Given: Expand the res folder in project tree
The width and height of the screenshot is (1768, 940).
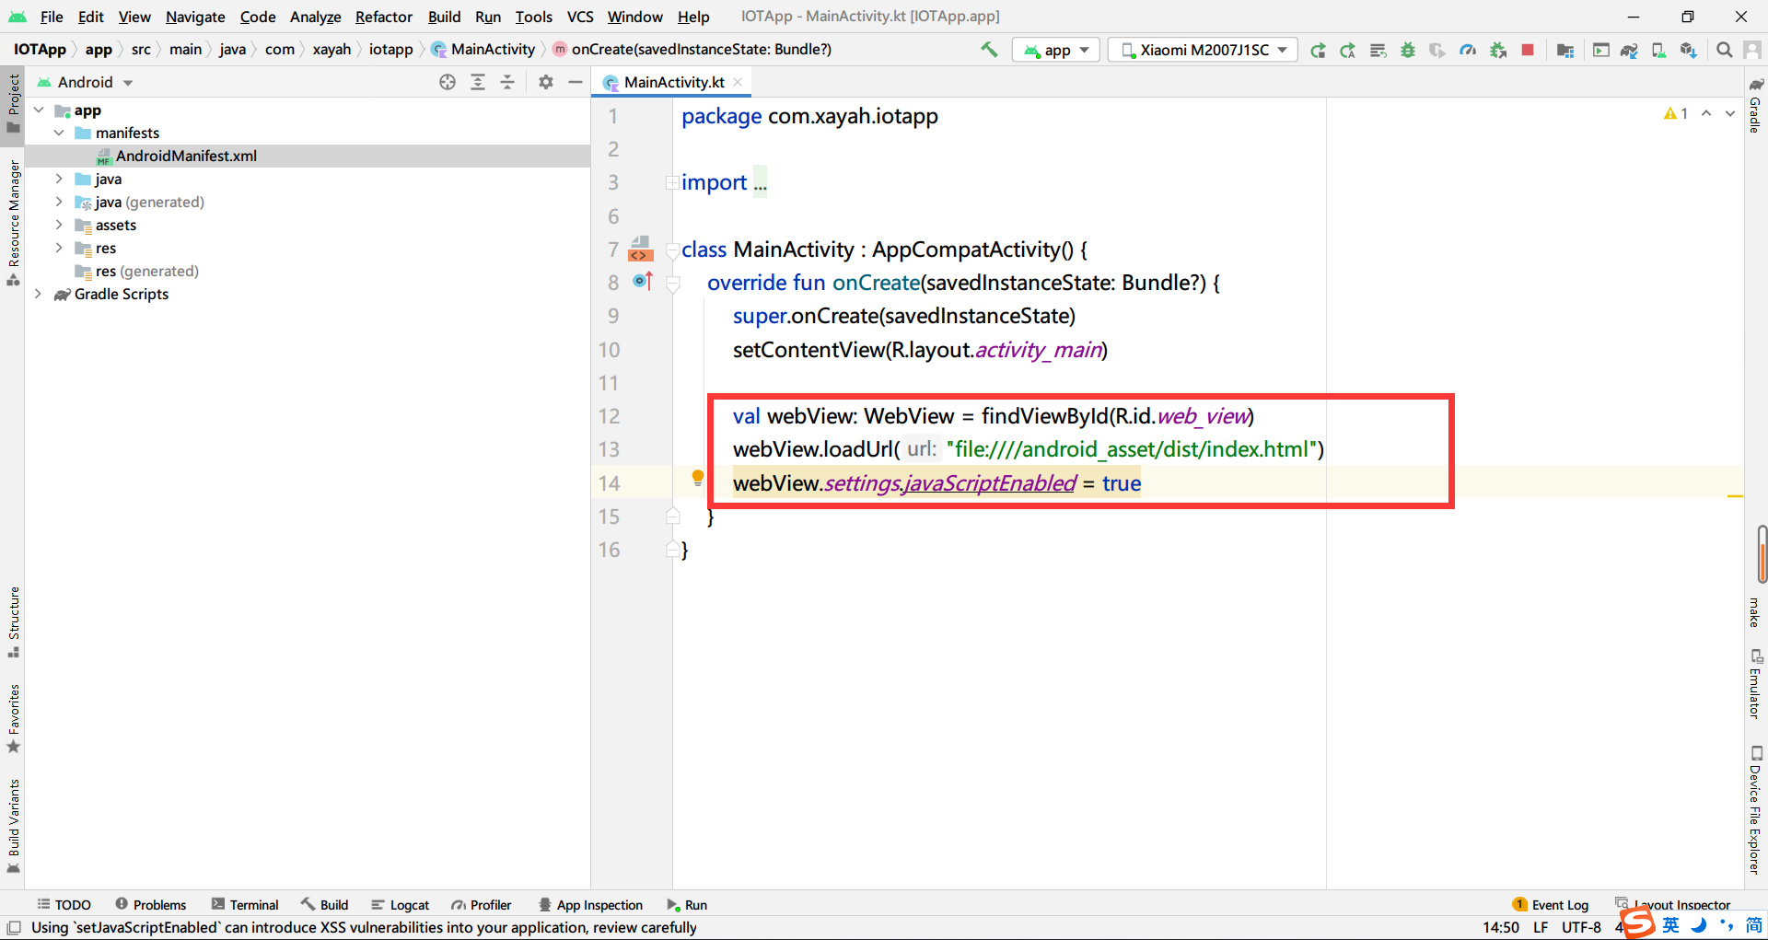Looking at the screenshot, I should point(59,248).
